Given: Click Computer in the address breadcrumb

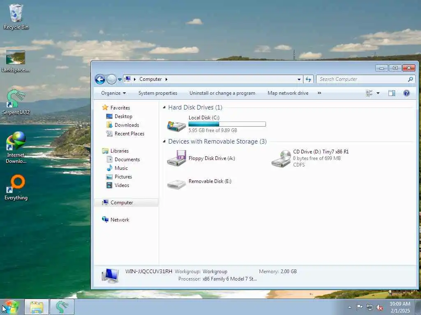Looking at the screenshot, I should click(150, 79).
